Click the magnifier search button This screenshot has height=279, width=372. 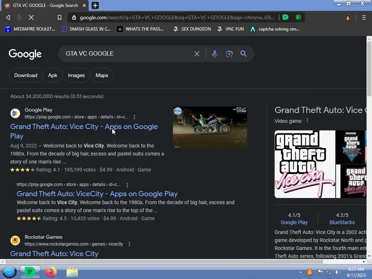coord(243,54)
